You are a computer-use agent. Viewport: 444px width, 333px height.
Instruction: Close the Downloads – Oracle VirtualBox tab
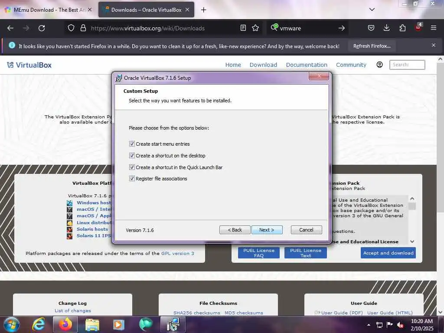(187, 10)
